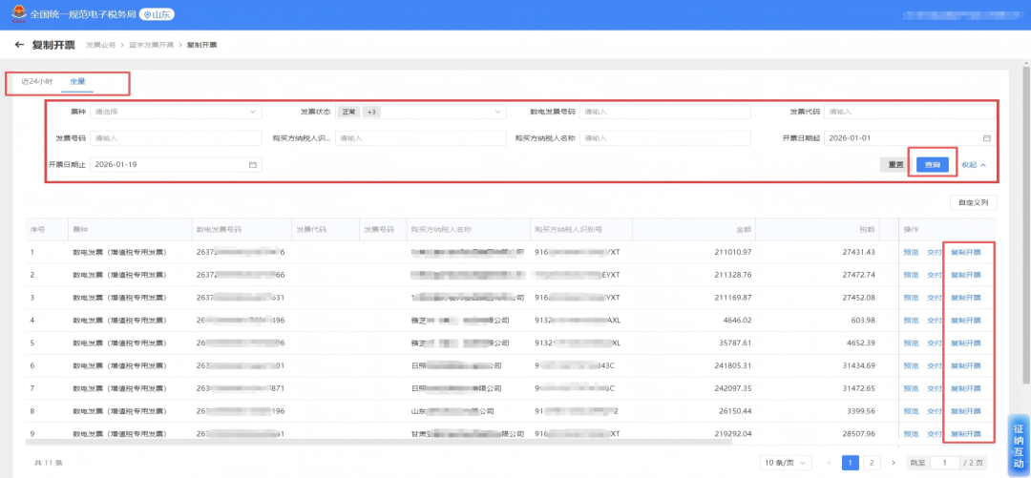Viewport: 1031px width, 478px height.
Task: Focus the 数电发票号码 input field
Action: coord(665,112)
